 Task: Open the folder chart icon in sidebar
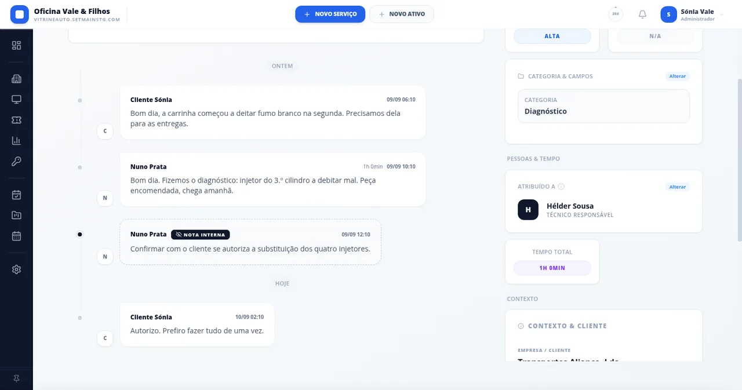point(16,216)
